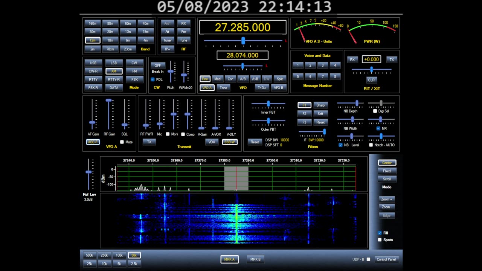Viewport: 482px width, 271px height.
Task: Toggle the SSB-W button
Action: pos(229,142)
